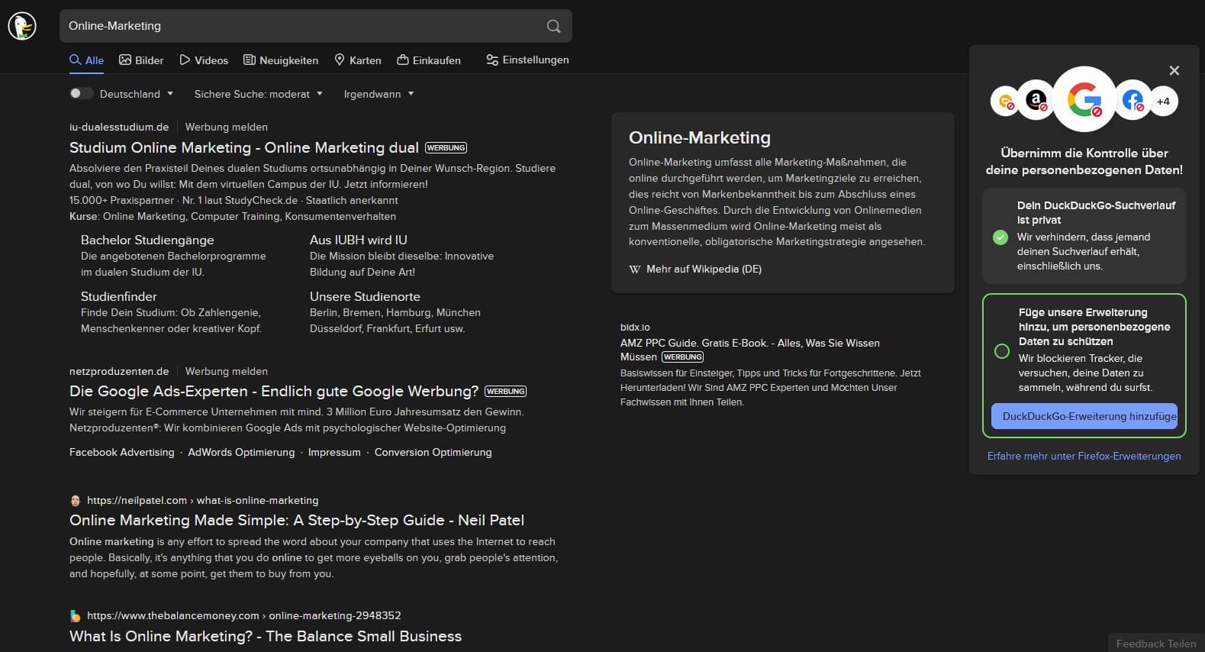Click the Feedback Teilen button

[1156, 644]
